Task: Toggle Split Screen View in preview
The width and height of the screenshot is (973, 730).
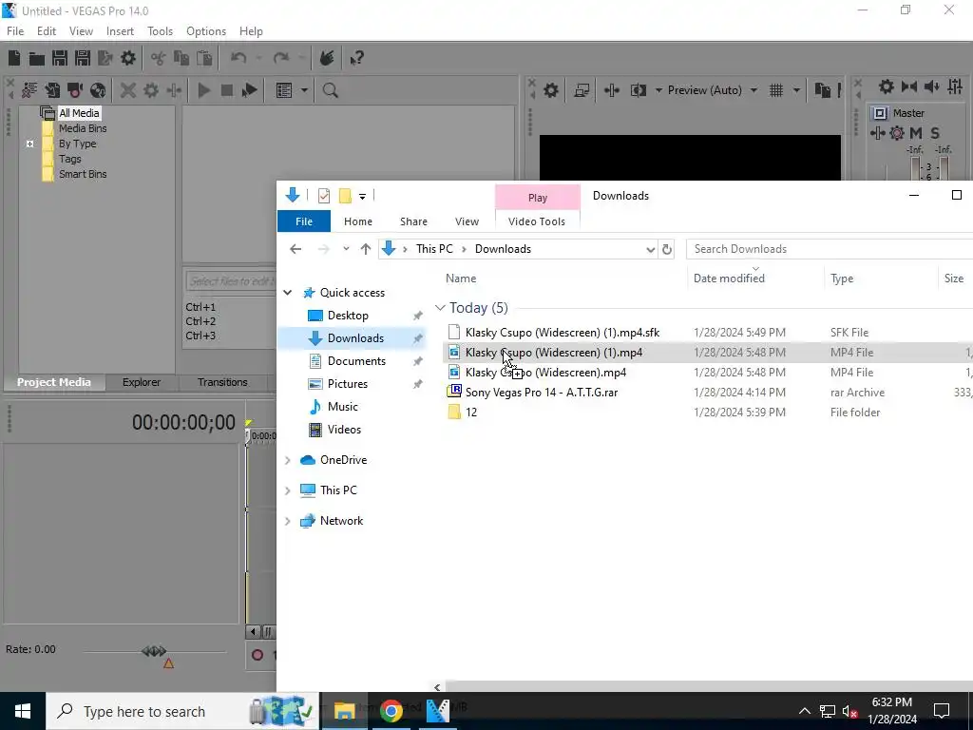Action: [x=639, y=90]
